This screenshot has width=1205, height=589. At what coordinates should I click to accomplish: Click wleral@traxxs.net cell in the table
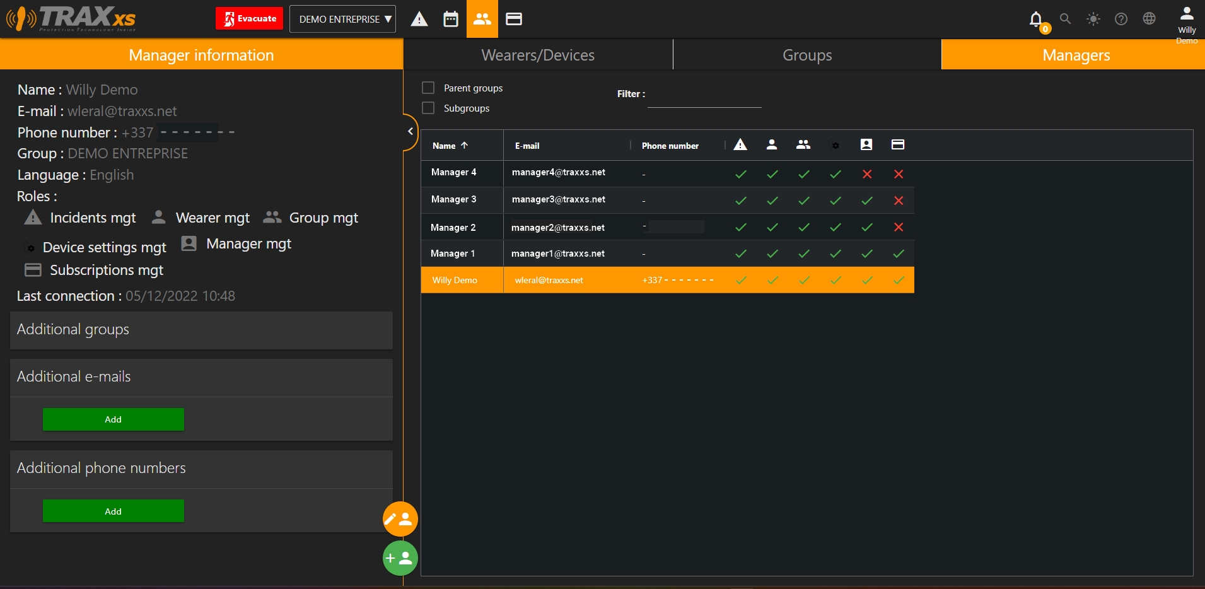549,280
